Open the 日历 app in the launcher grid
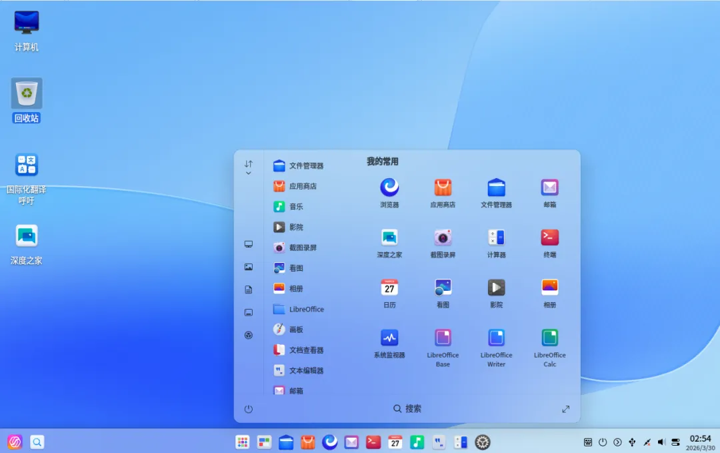 pos(389,293)
